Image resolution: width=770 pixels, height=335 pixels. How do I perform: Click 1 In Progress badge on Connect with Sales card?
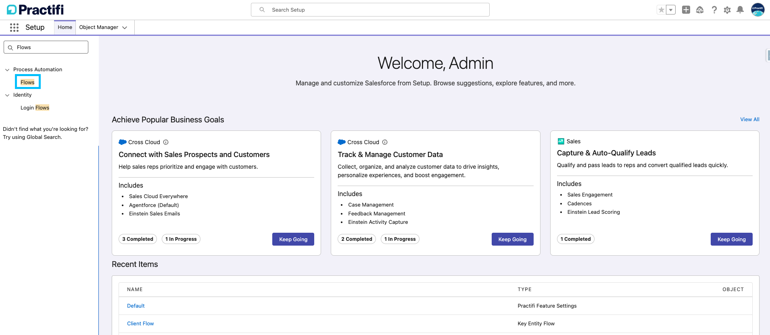181,239
